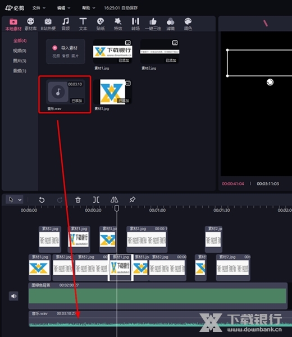The width and height of the screenshot is (292, 337).
Task: Open the 特效 effects tab
Action: click(x=118, y=25)
